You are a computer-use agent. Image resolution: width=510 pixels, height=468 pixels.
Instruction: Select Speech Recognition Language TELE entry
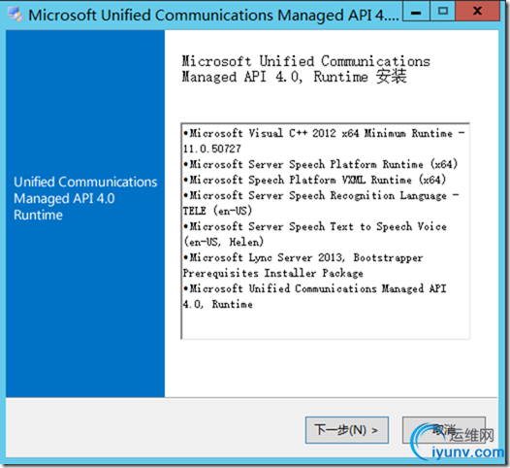[x=321, y=203]
